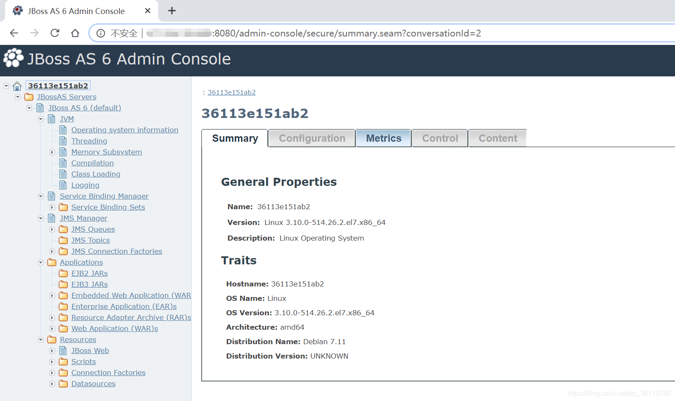Open the JMS Queues link
This screenshot has height=401, width=675.
(x=93, y=229)
